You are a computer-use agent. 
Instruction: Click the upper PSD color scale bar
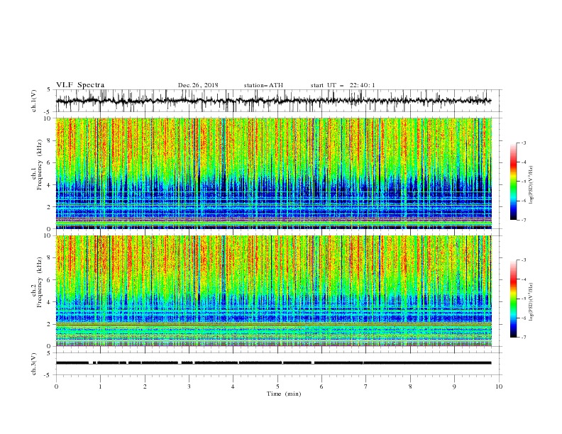pos(513,182)
